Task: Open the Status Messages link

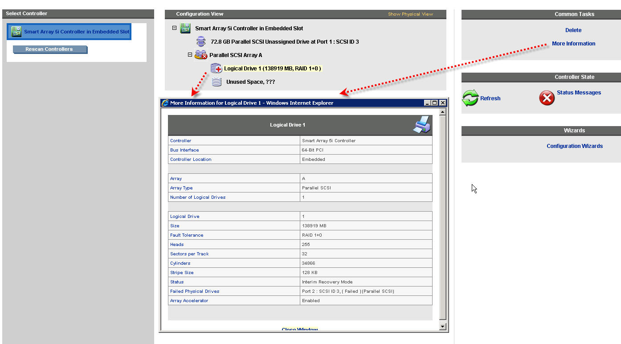Action: (579, 93)
